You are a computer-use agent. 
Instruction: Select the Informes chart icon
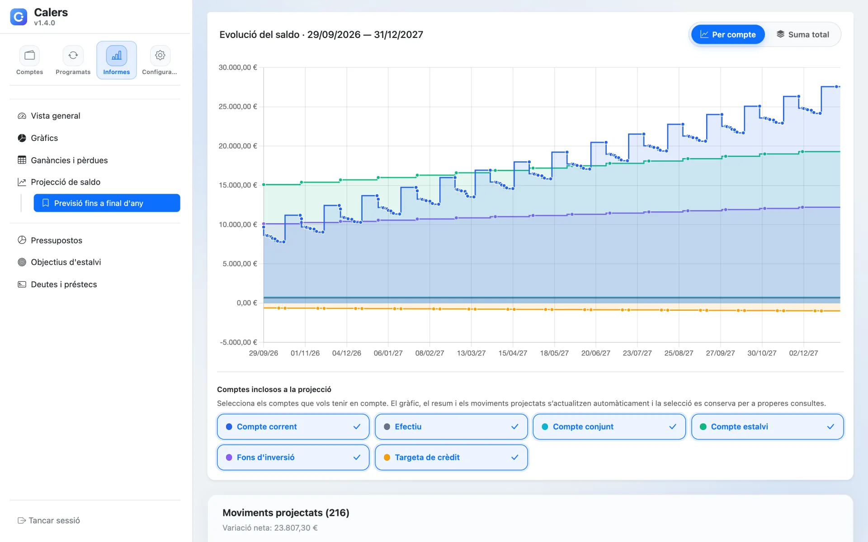click(x=116, y=55)
